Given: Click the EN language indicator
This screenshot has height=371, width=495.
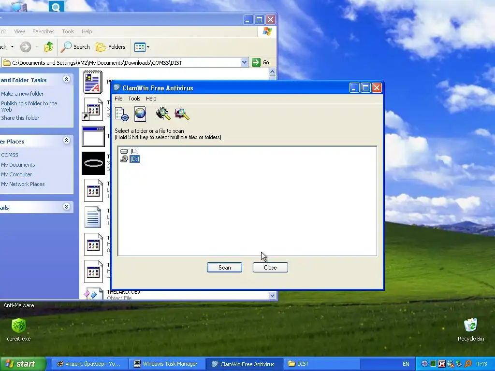Looking at the screenshot, I should 406,364.
